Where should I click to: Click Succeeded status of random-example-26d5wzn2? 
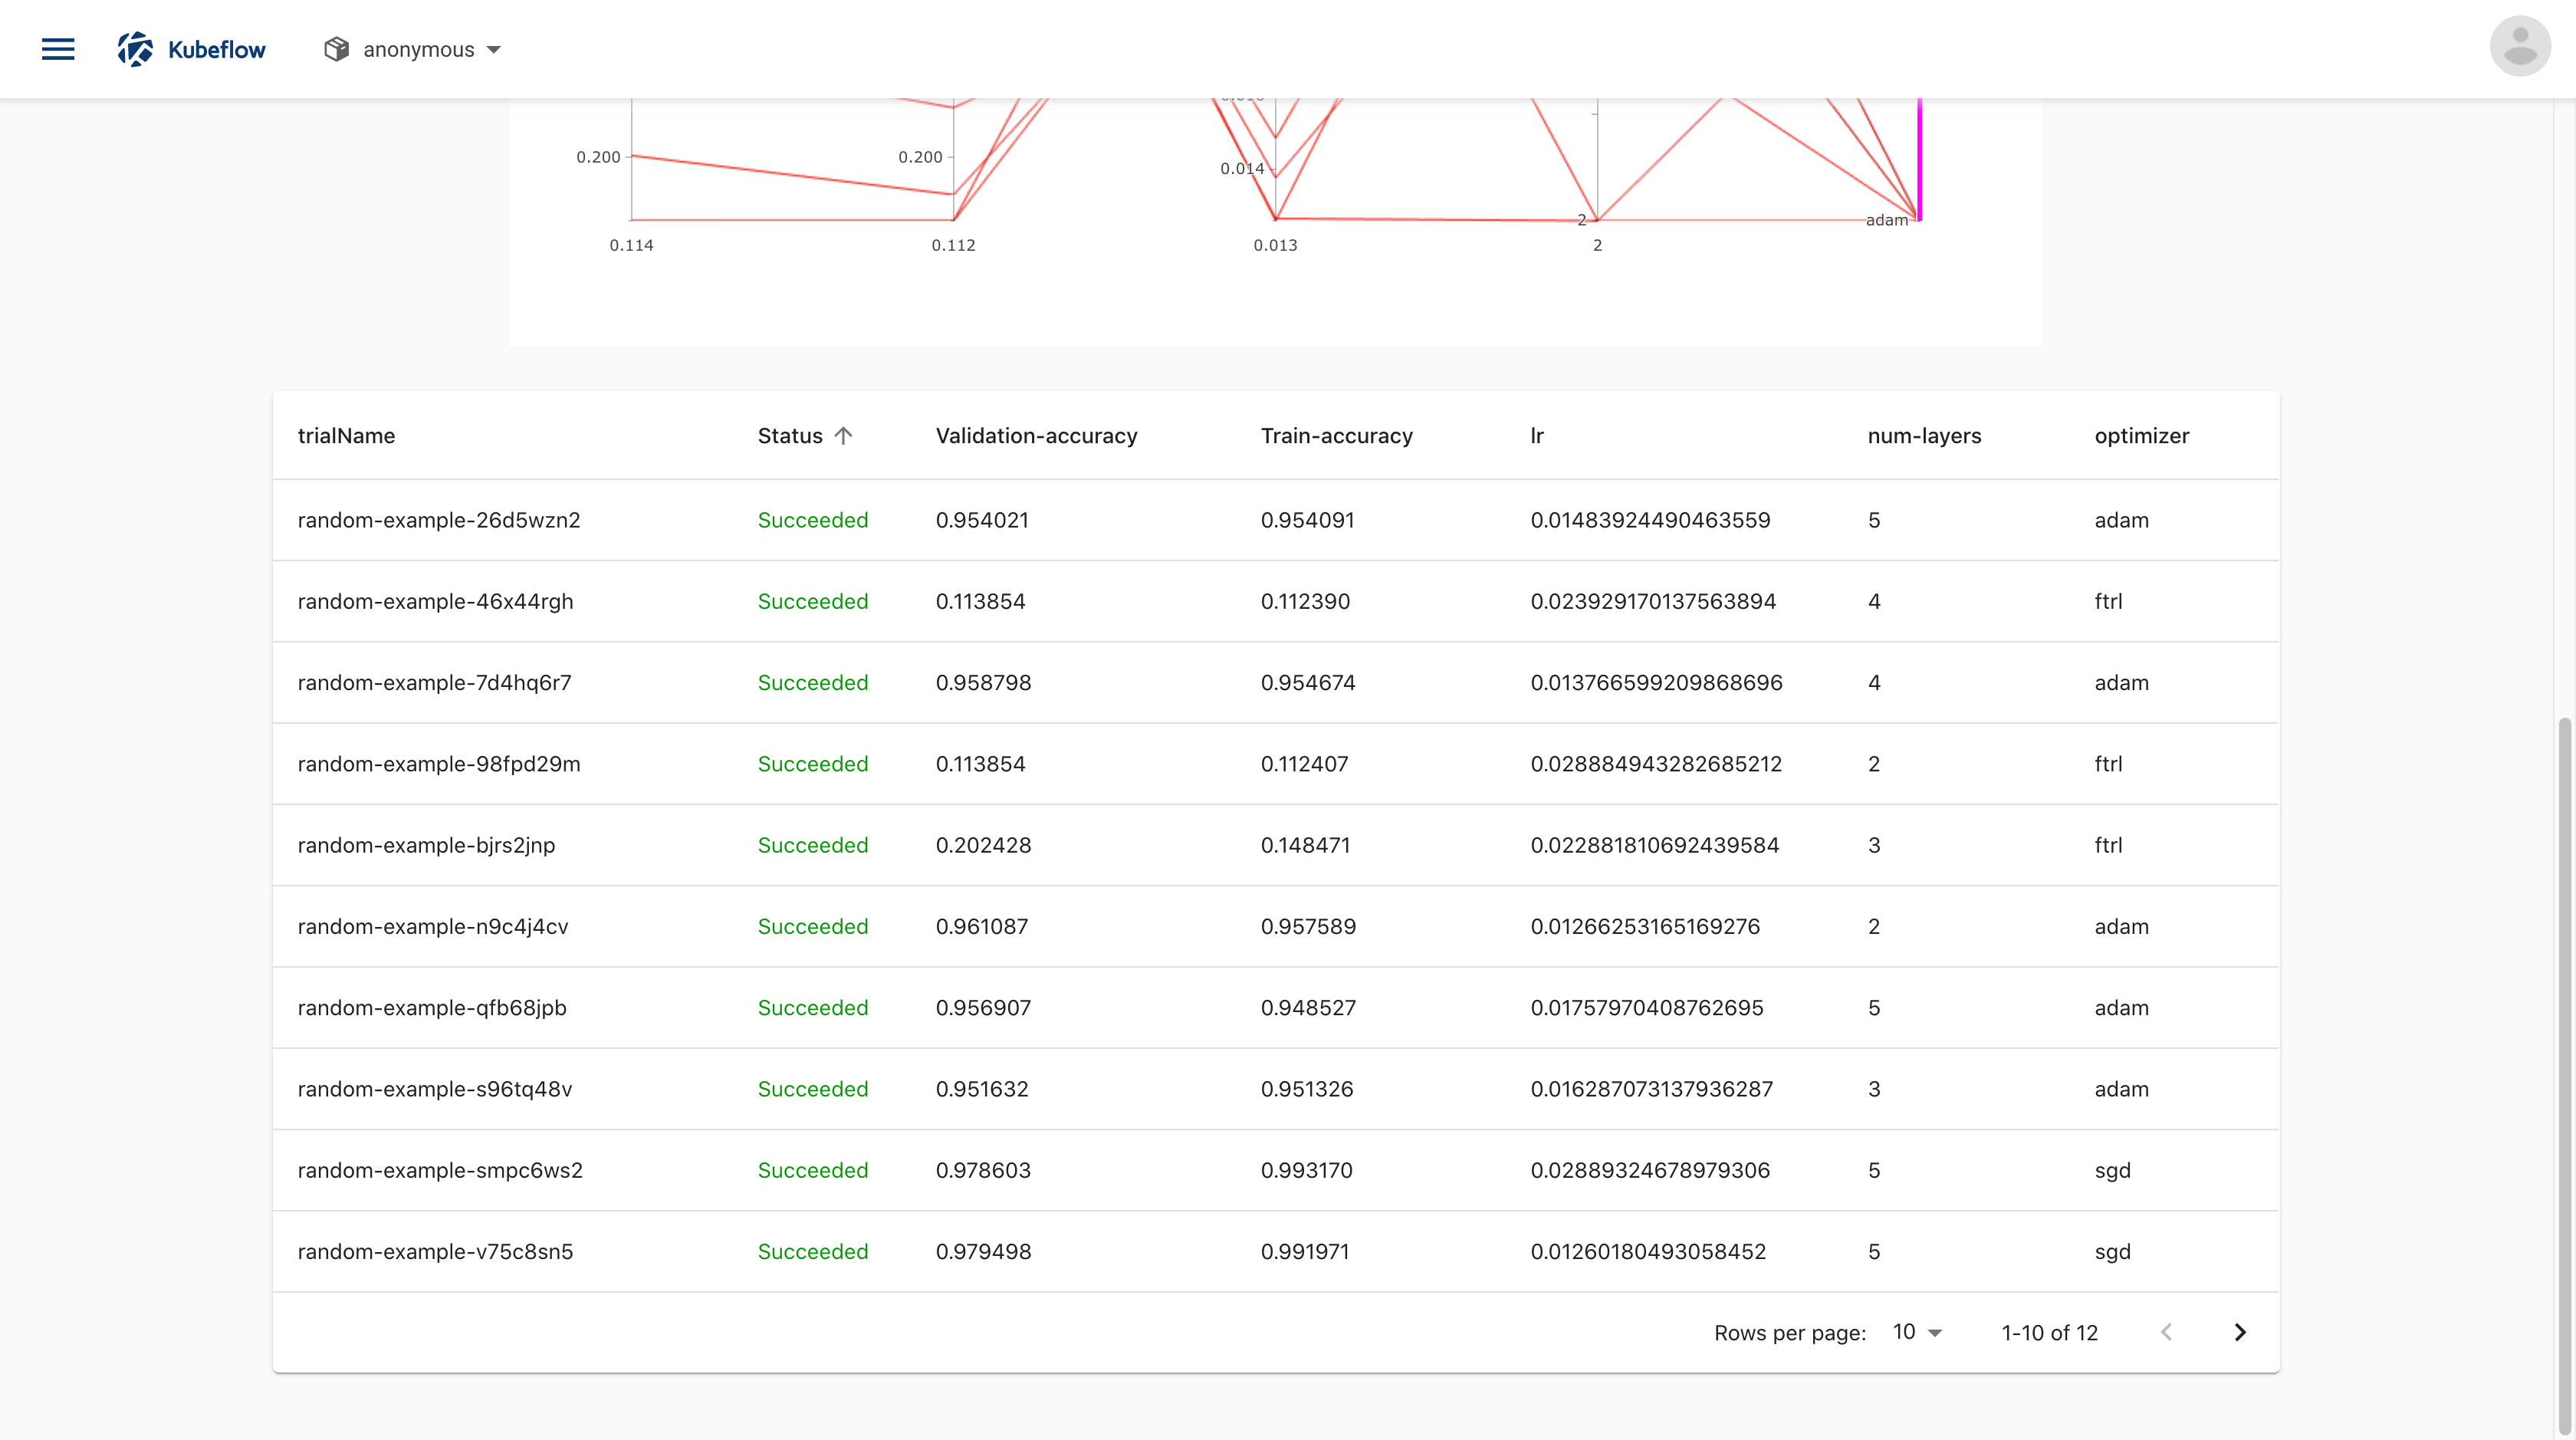tap(812, 520)
